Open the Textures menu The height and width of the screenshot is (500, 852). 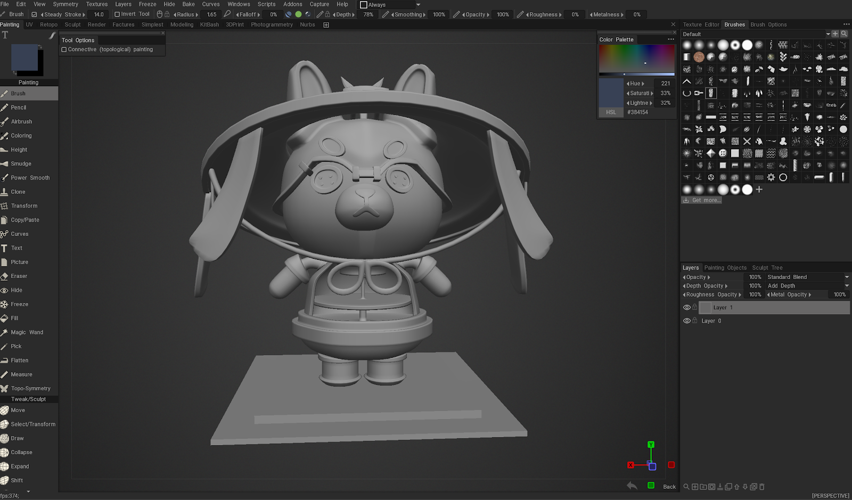pos(97,4)
